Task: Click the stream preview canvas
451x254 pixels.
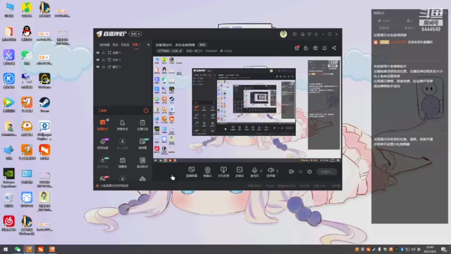Action: pyautogui.click(x=247, y=109)
